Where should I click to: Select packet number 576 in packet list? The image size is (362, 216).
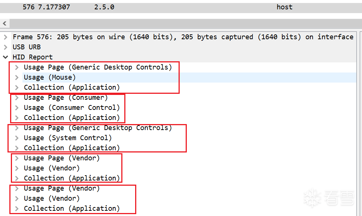tap(28, 7)
